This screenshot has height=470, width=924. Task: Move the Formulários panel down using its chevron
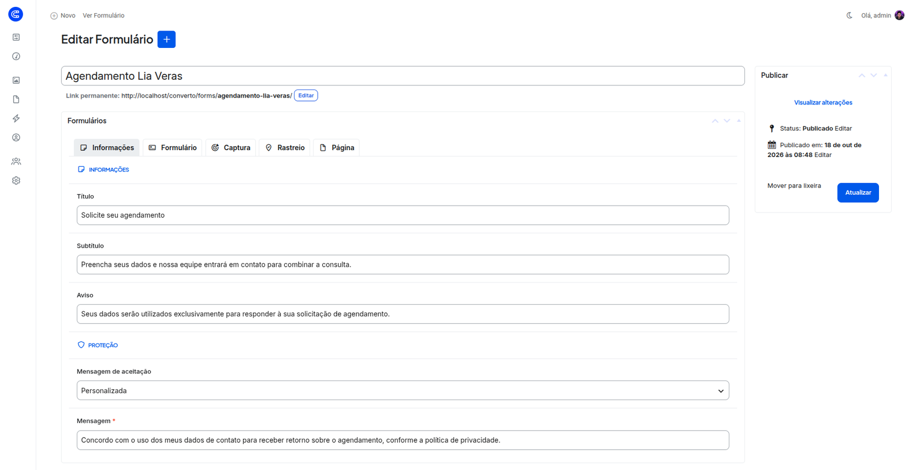coord(727,121)
